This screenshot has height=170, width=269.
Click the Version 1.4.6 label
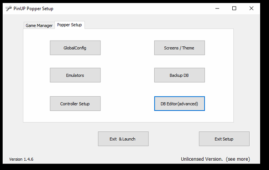click(21, 159)
